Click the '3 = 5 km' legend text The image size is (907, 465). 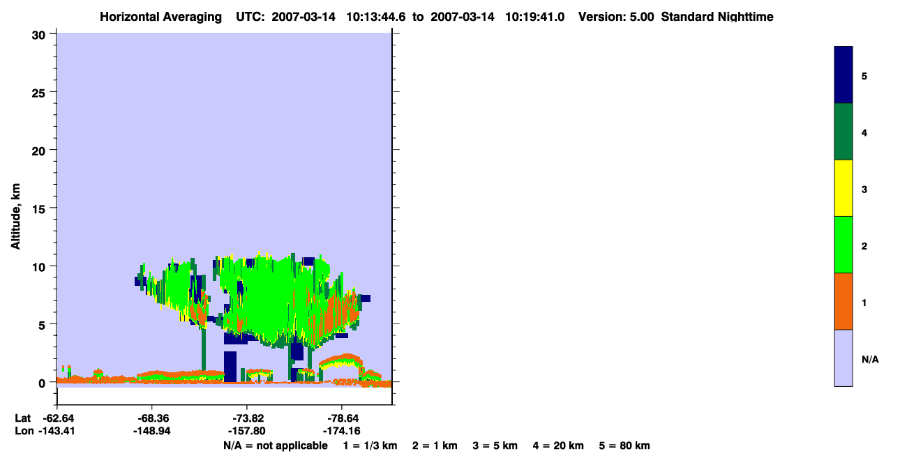coord(495,446)
